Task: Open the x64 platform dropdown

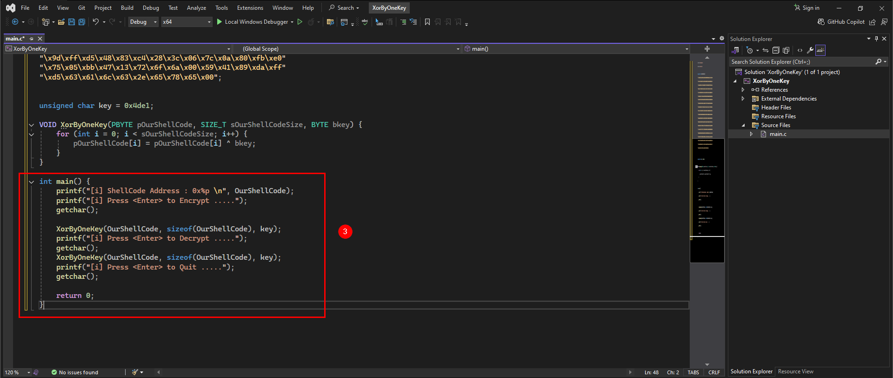Action: (x=187, y=22)
